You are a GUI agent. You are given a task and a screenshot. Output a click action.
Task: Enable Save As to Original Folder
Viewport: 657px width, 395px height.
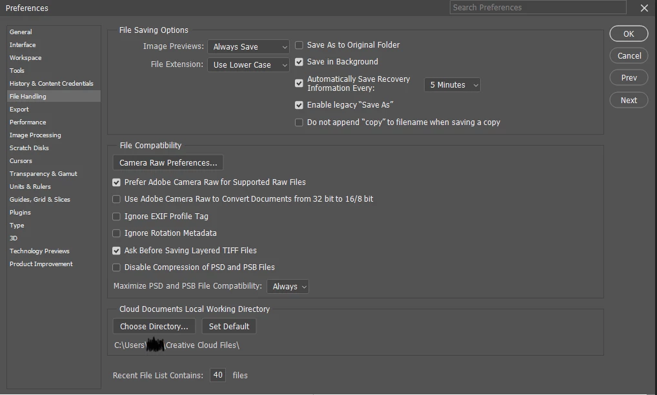click(x=299, y=45)
